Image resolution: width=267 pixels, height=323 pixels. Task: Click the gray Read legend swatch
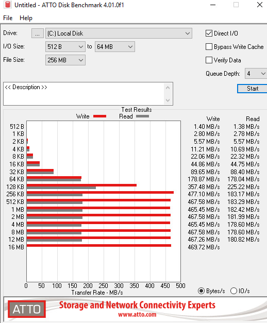(142, 116)
